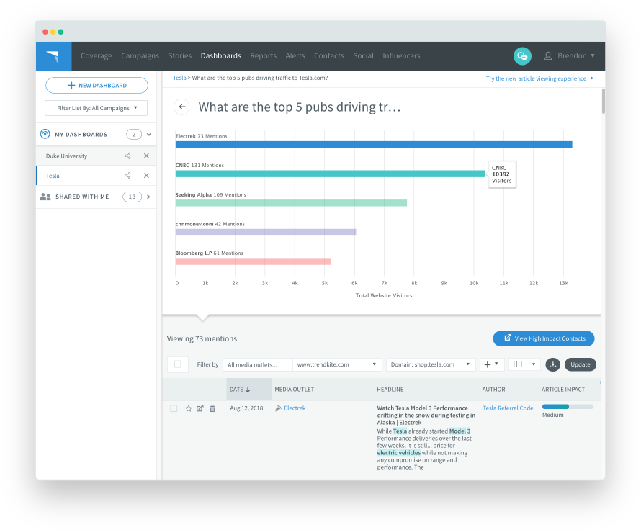Viewport: 641px width, 530px height.
Task: Try the new article viewing experience link
Action: coord(539,78)
